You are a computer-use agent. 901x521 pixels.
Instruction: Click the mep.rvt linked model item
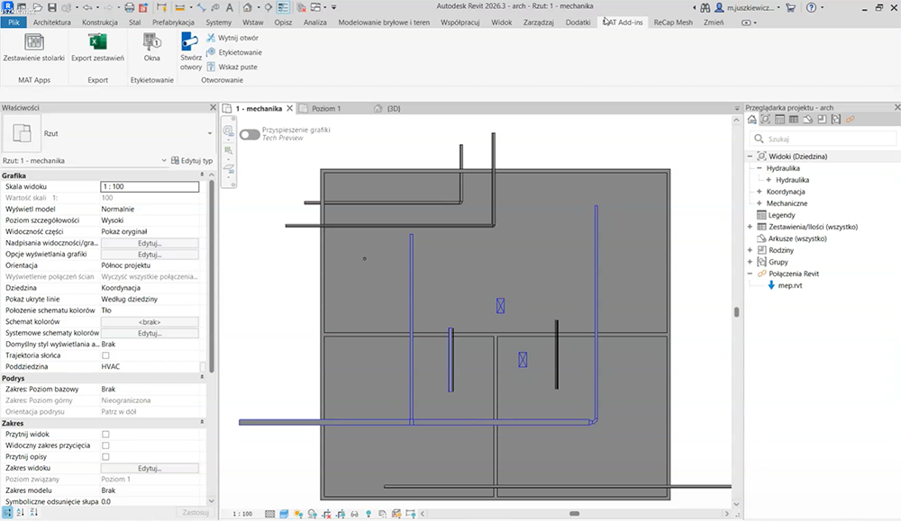[789, 285]
